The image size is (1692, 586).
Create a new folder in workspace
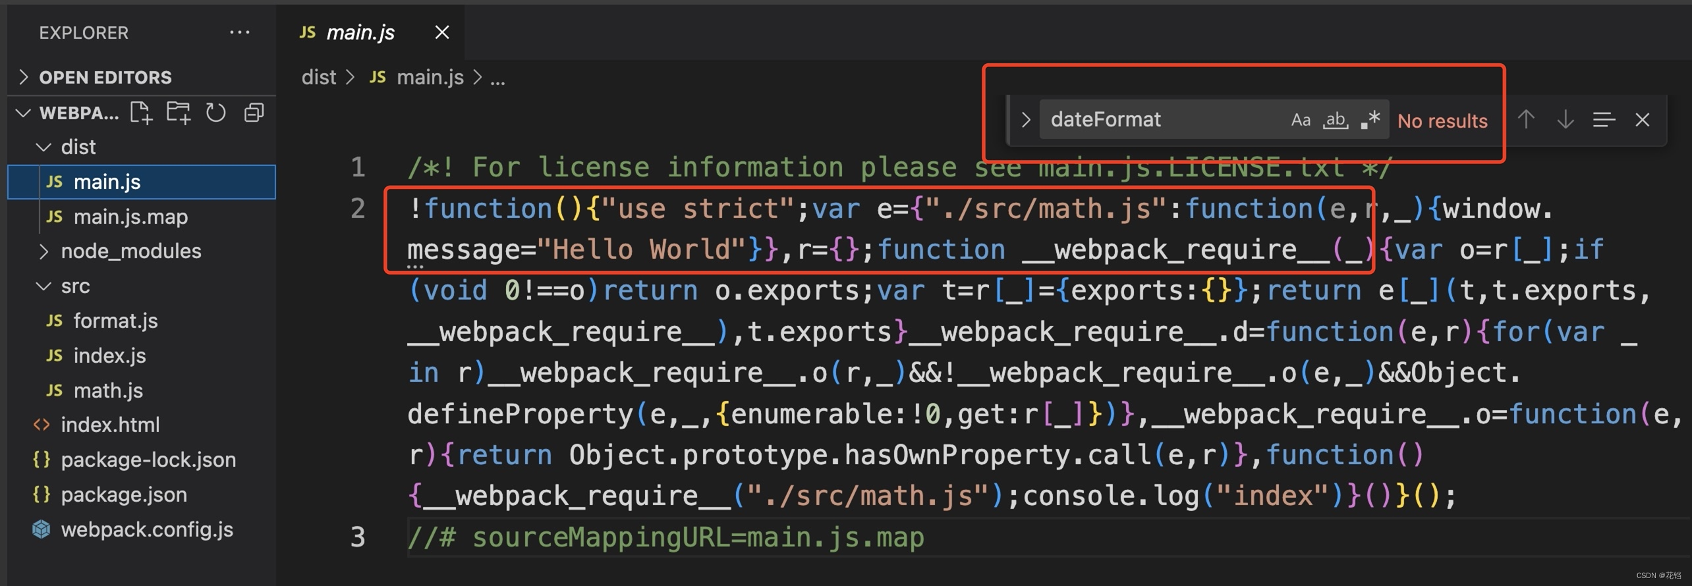pos(179,113)
